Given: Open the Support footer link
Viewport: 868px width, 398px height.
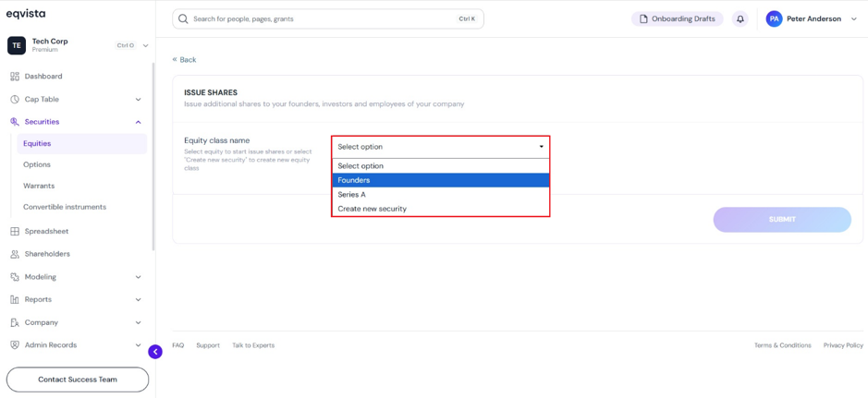Looking at the screenshot, I should (208, 345).
